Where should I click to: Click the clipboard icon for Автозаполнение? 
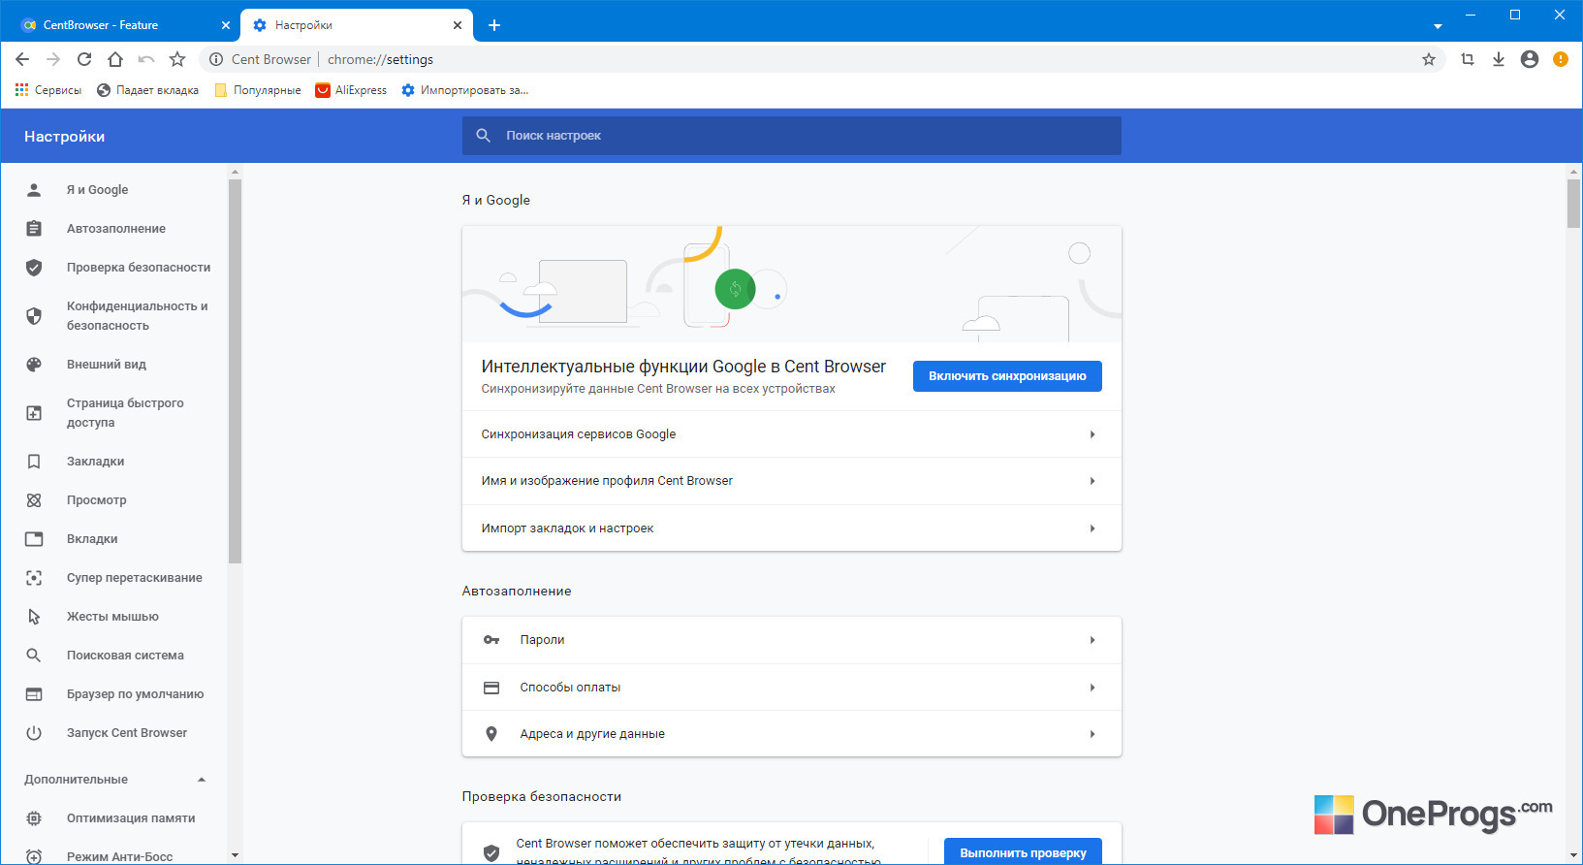click(34, 229)
